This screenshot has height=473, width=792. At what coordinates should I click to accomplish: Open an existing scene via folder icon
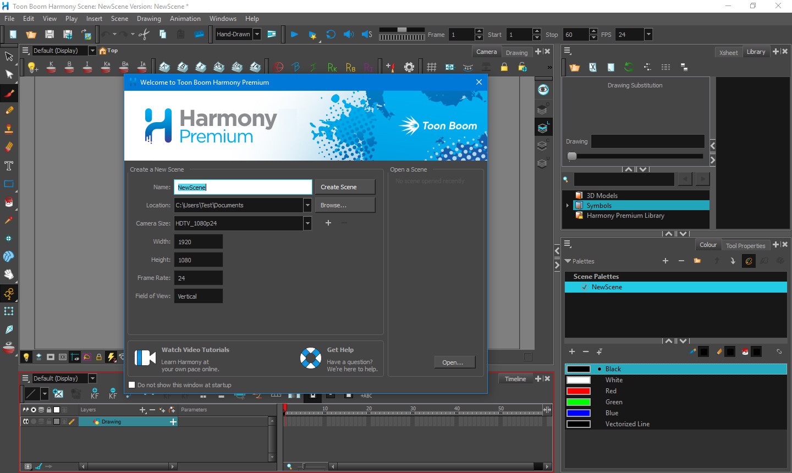point(31,34)
